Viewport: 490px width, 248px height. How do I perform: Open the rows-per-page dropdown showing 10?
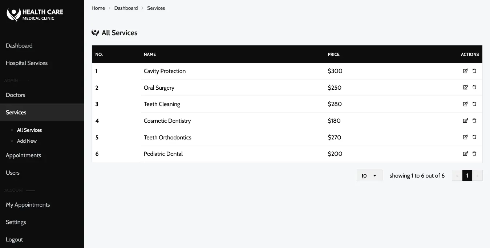pos(369,175)
